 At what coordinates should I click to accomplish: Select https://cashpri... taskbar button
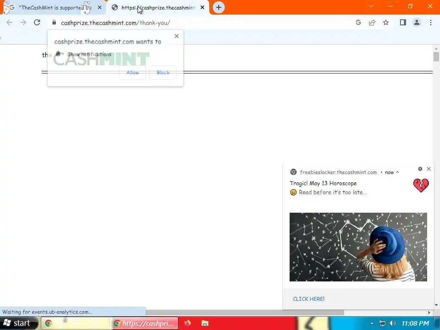(x=144, y=323)
